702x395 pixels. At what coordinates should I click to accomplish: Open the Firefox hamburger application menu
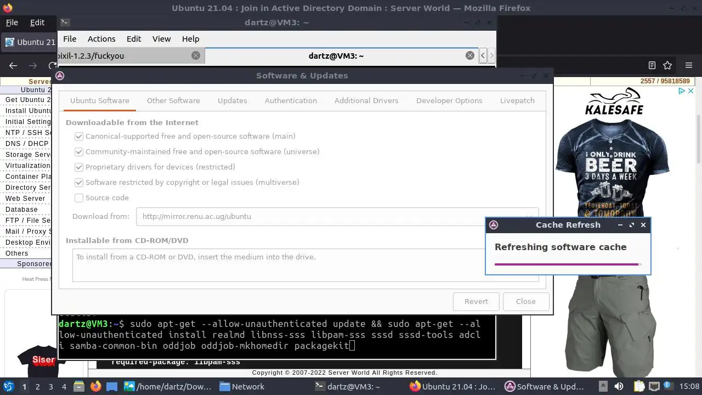click(689, 65)
